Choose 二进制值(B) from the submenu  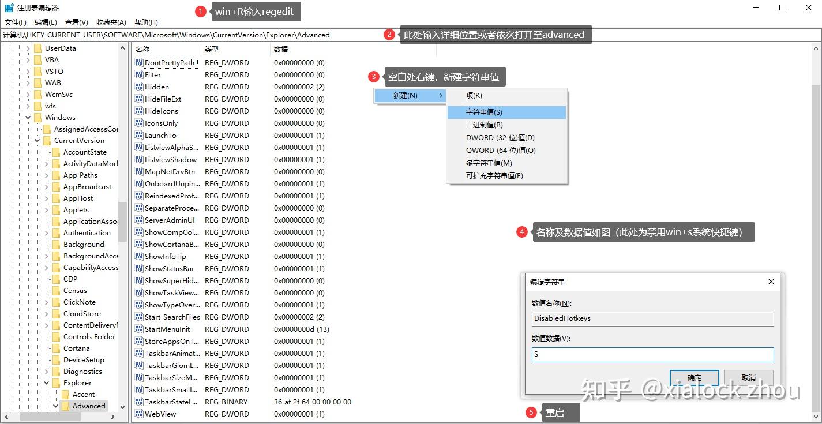[x=506, y=125]
